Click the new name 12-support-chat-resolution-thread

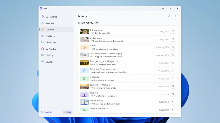[x=107, y=57]
